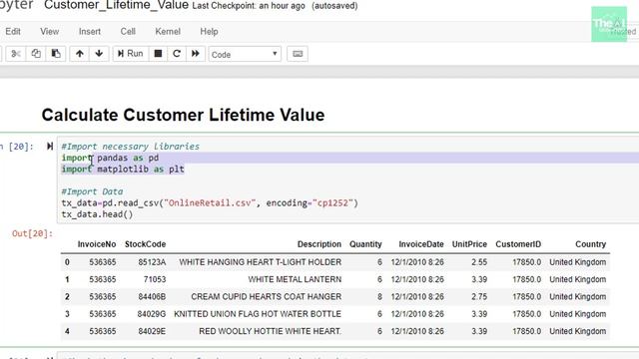Click the CustomerID column header
This screenshot has height=359, width=639.
click(518, 244)
